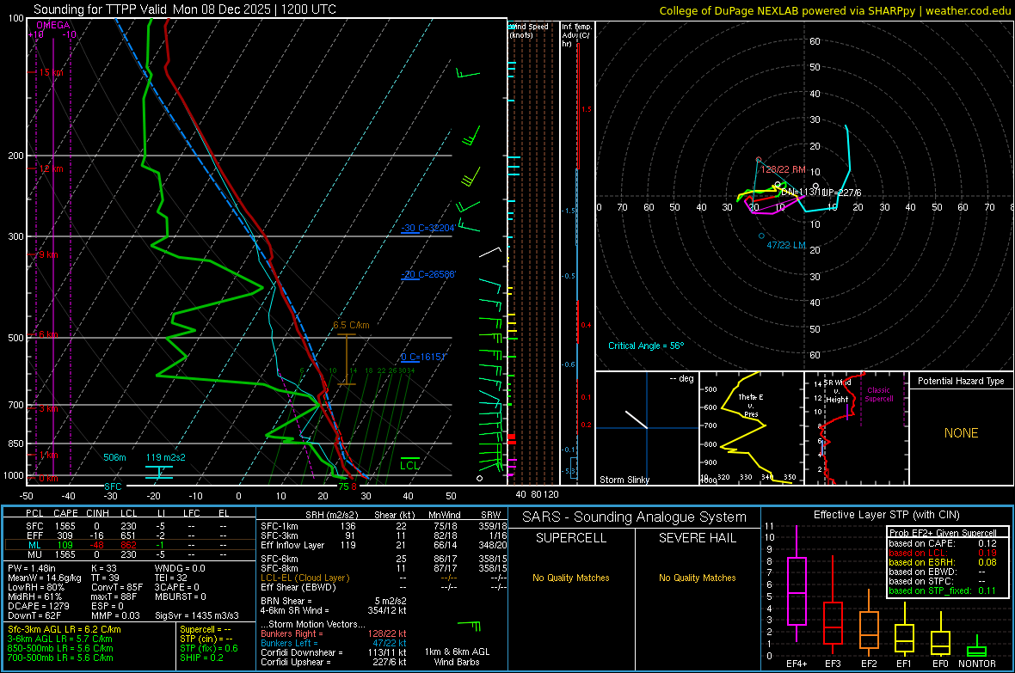
Task: Select the 'ConvT = 85F' value
Action: (x=117, y=588)
